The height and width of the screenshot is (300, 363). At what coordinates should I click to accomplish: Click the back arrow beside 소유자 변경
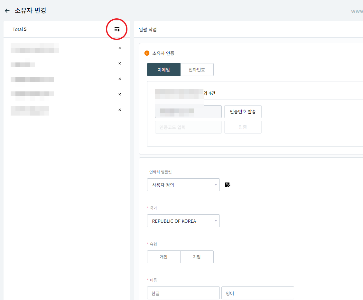7,11
